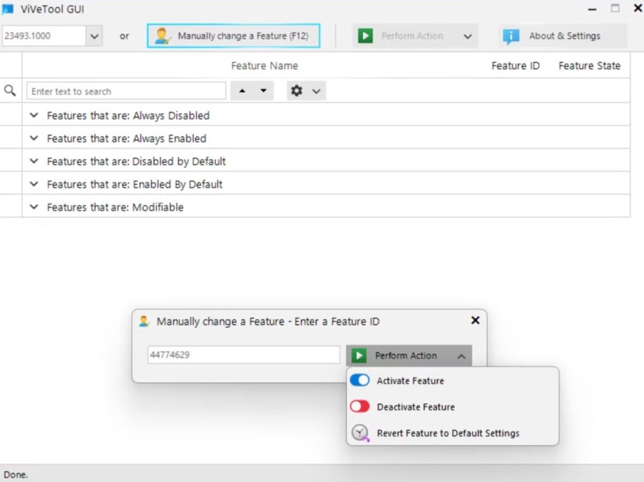Click the ViVeTool GUI app icon in title bar

8,9
